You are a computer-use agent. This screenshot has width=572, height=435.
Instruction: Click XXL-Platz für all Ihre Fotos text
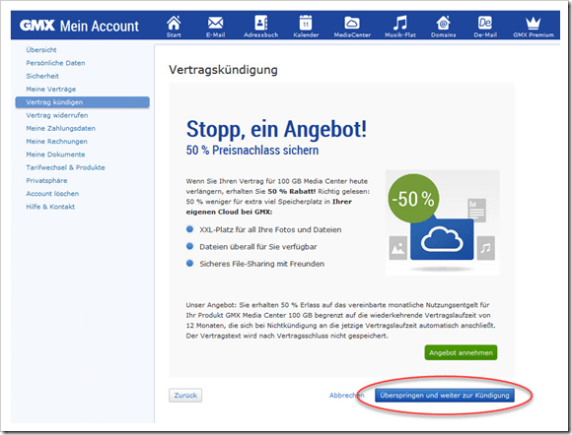click(x=270, y=229)
